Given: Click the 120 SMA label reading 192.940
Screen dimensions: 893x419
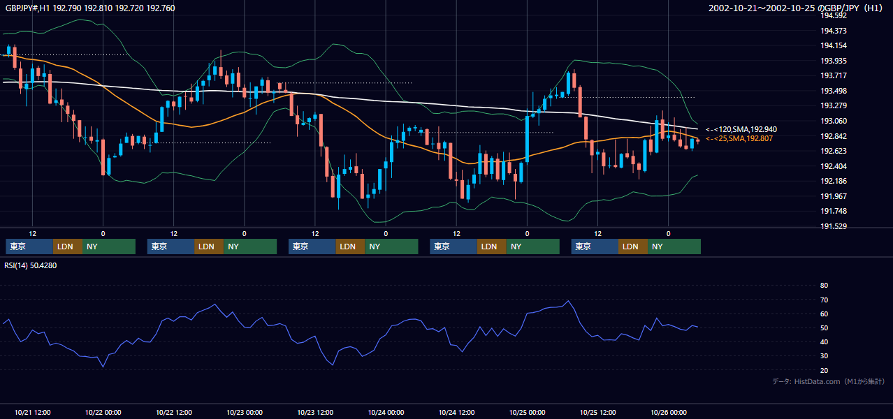Looking at the screenshot, I should pyautogui.click(x=741, y=129).
